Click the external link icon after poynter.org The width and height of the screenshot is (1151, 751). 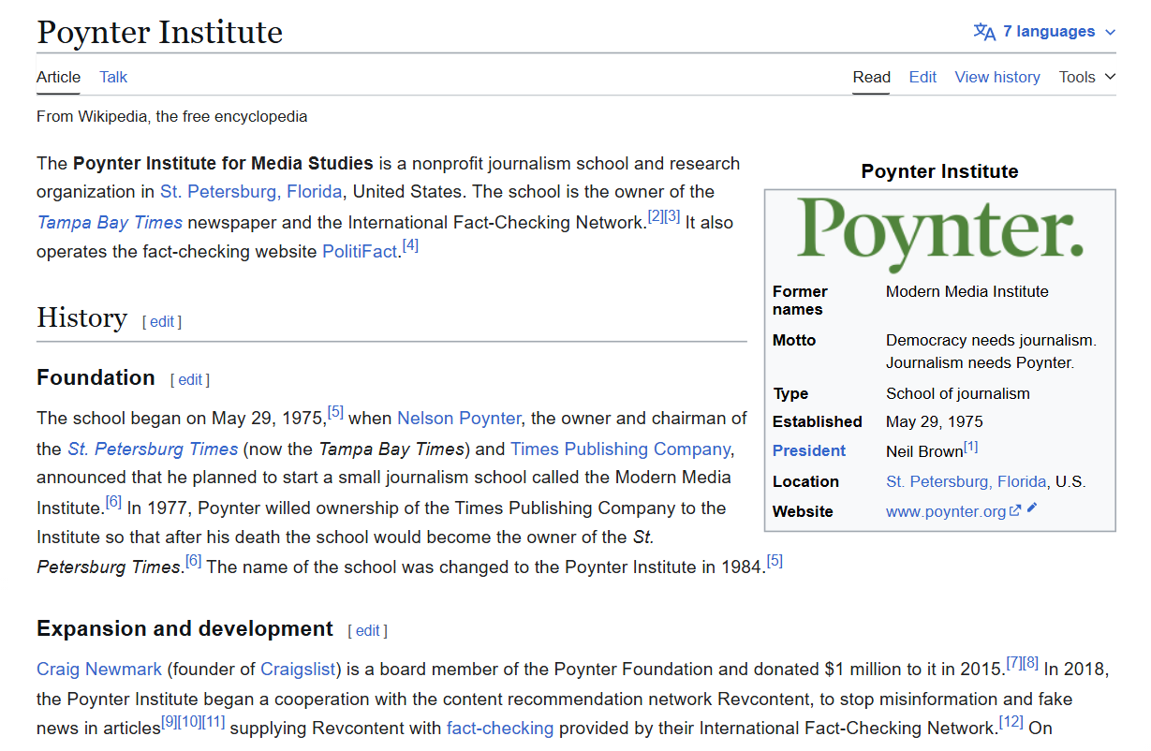(x=1015, y=511)
